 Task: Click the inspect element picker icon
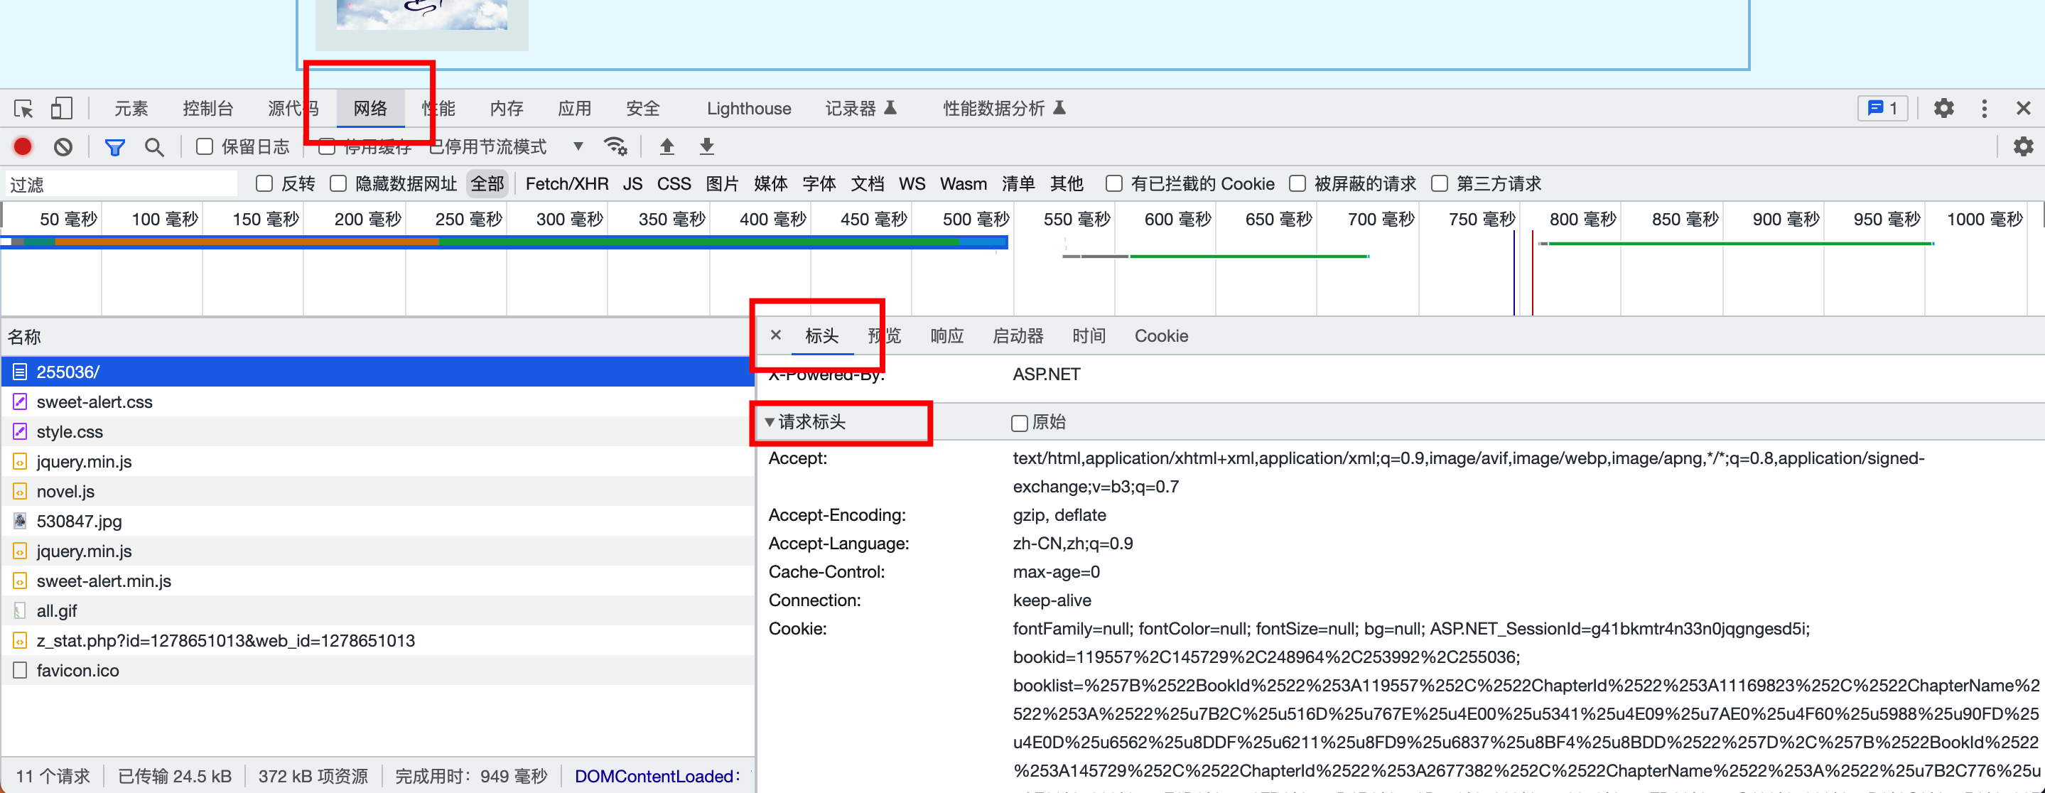click(24, 109)
